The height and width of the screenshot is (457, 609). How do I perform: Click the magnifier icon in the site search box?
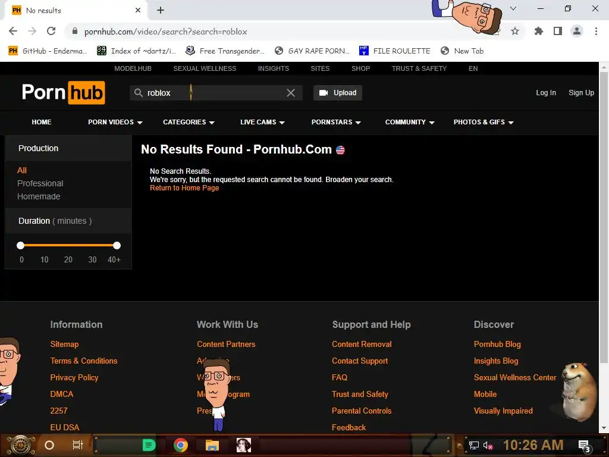coord(138,93)
